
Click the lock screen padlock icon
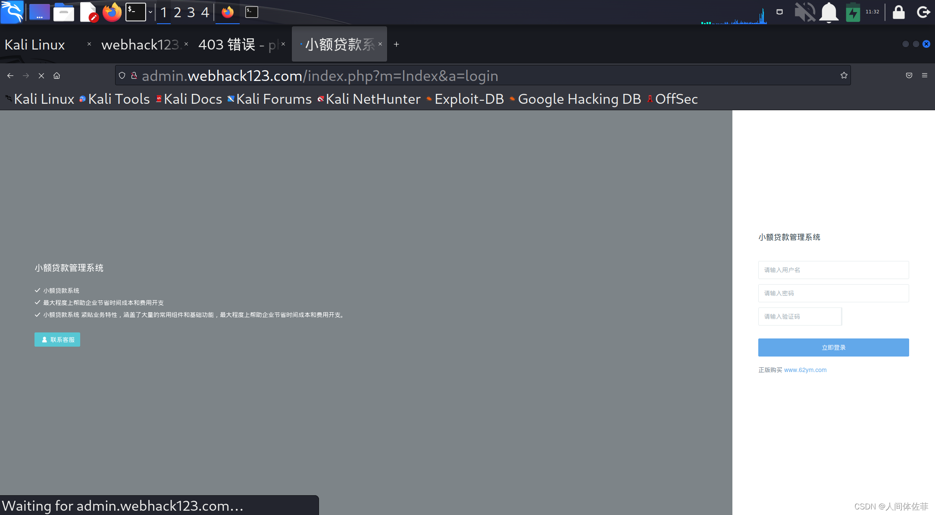point(899,12)
